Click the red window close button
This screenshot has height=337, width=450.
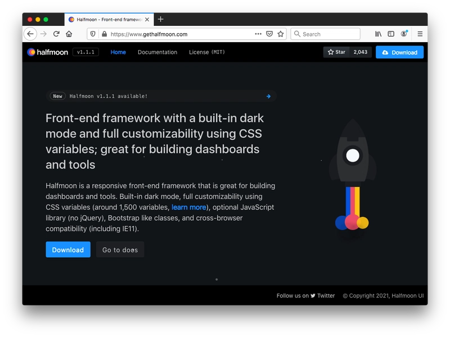[x=30, y=20]
